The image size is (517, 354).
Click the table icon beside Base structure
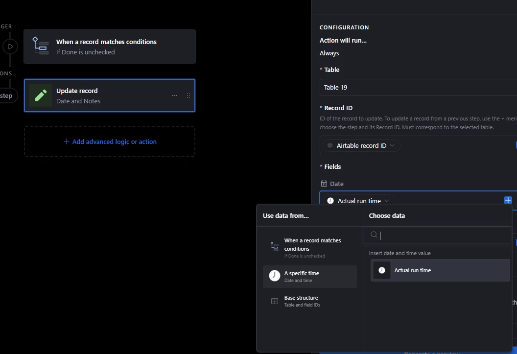pyautogui.click(x=275, y=301)
